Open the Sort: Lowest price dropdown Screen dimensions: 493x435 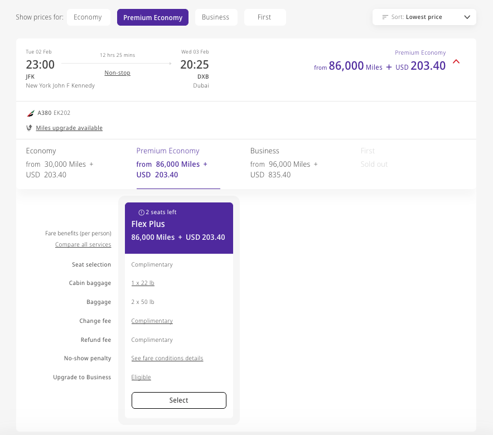point(424,17)
